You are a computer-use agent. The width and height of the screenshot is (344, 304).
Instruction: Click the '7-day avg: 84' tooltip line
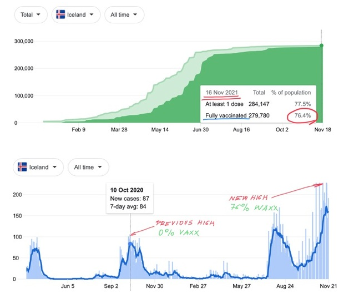click(x=129, y=207)
